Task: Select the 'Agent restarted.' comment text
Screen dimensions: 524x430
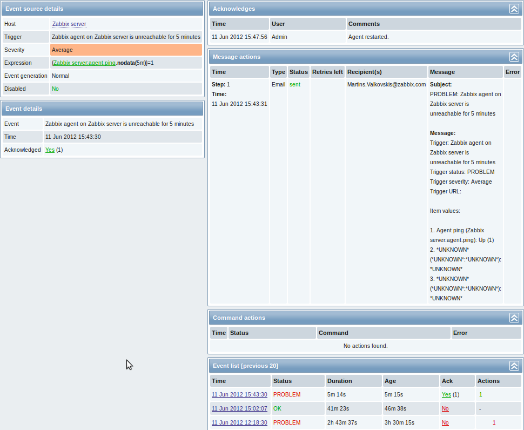Action: [x=368, y=37]
